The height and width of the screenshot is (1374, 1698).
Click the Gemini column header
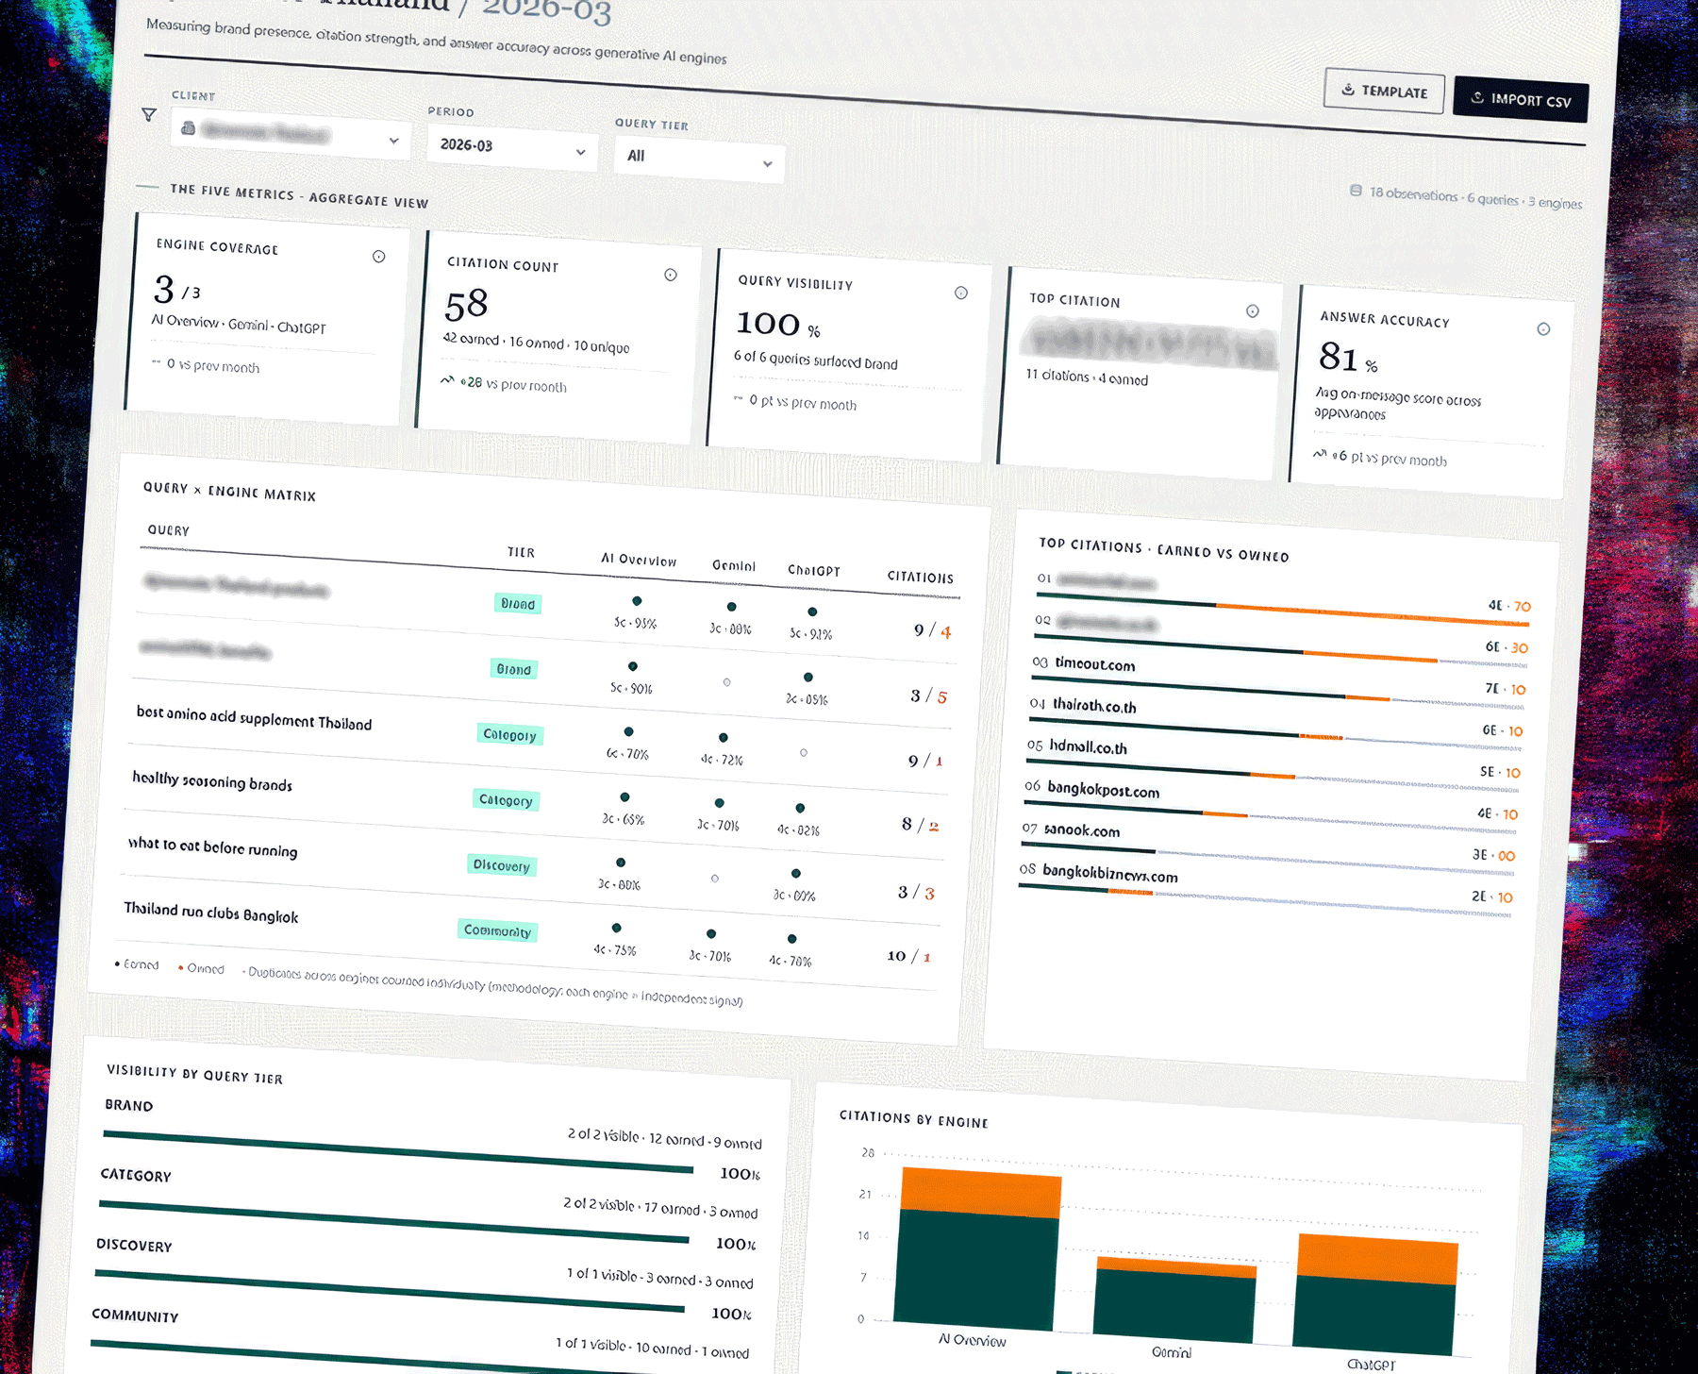pos(734,565)
